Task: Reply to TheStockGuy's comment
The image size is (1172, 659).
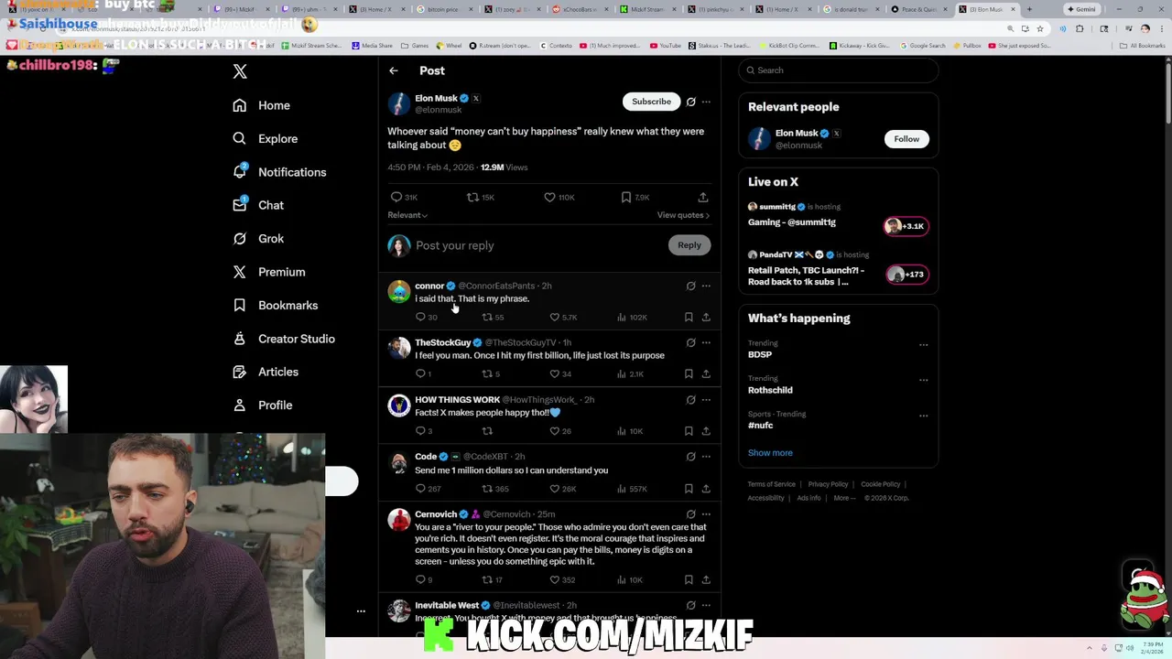Action: click(423, 373)
